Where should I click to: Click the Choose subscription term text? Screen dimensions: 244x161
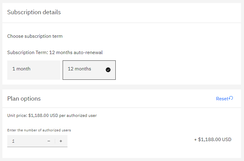coord(35,36)
